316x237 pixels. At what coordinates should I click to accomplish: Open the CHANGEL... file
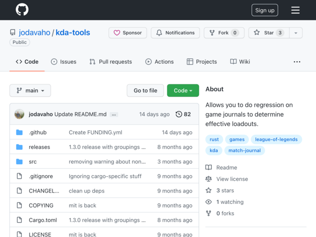pyautogui.click(x=44, y=191)
